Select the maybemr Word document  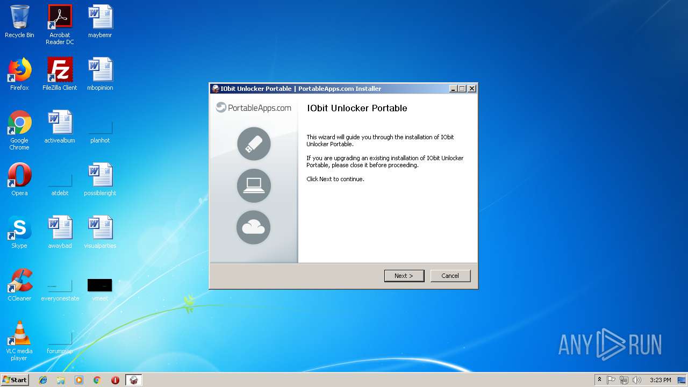(100, 21)
